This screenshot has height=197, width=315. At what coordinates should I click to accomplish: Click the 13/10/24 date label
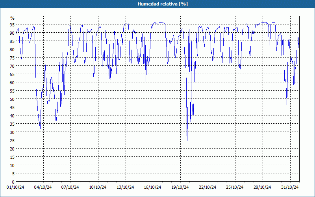[125, 187]
